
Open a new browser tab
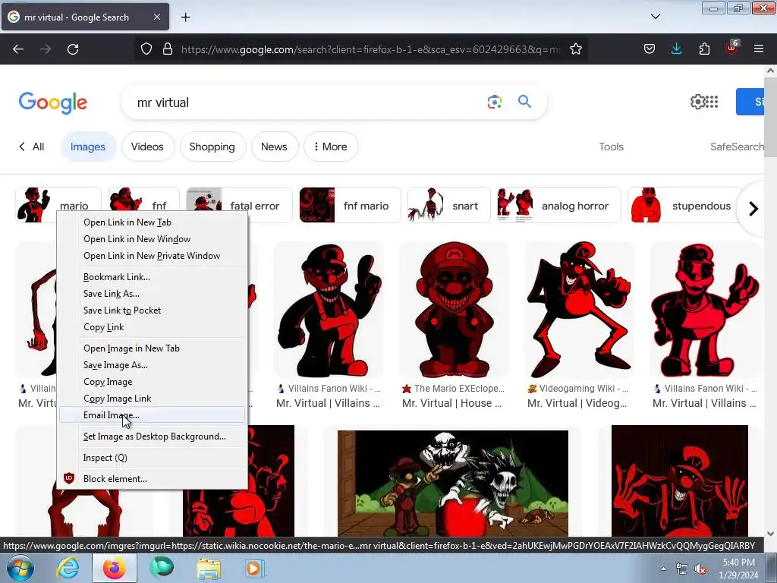(x=185, y=17)
